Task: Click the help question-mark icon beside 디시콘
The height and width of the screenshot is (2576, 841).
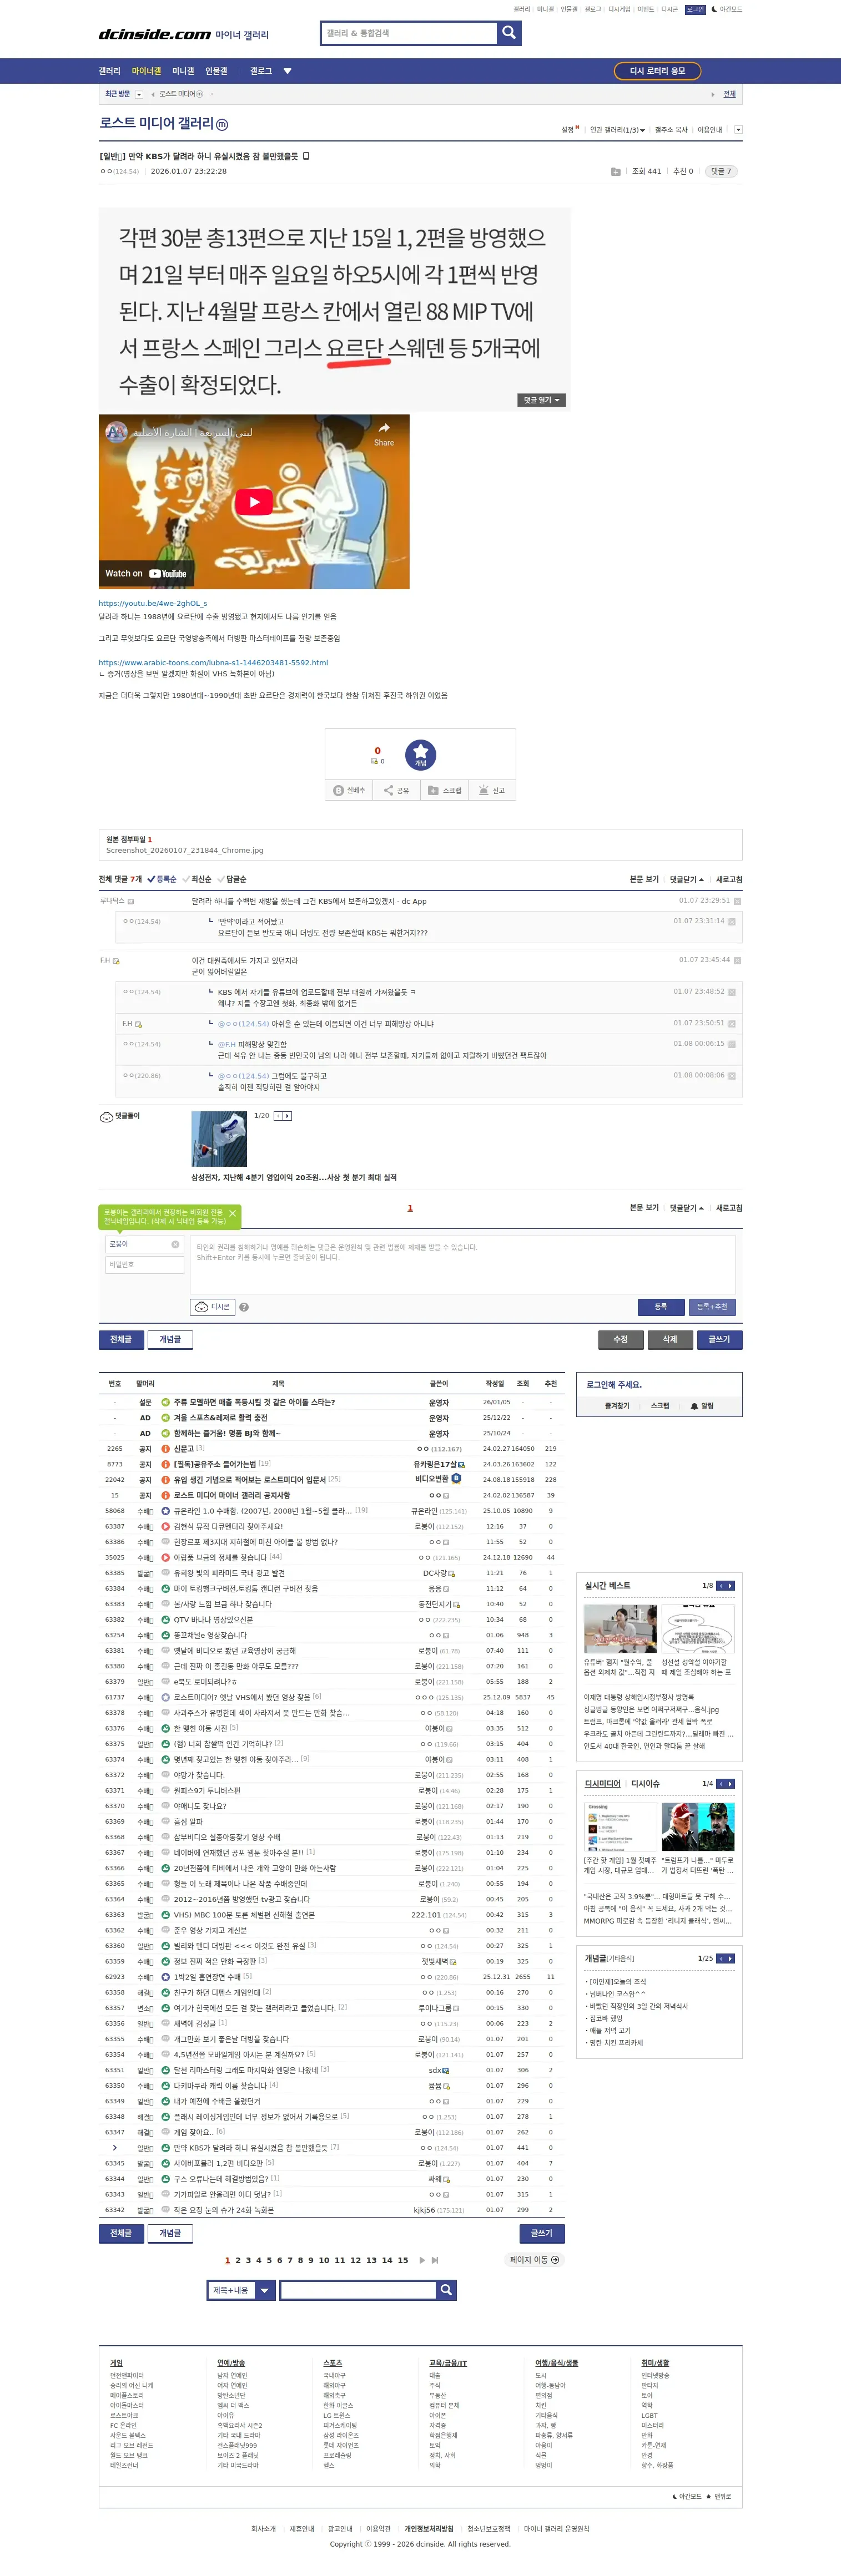Action: [x=244, y=1307]
